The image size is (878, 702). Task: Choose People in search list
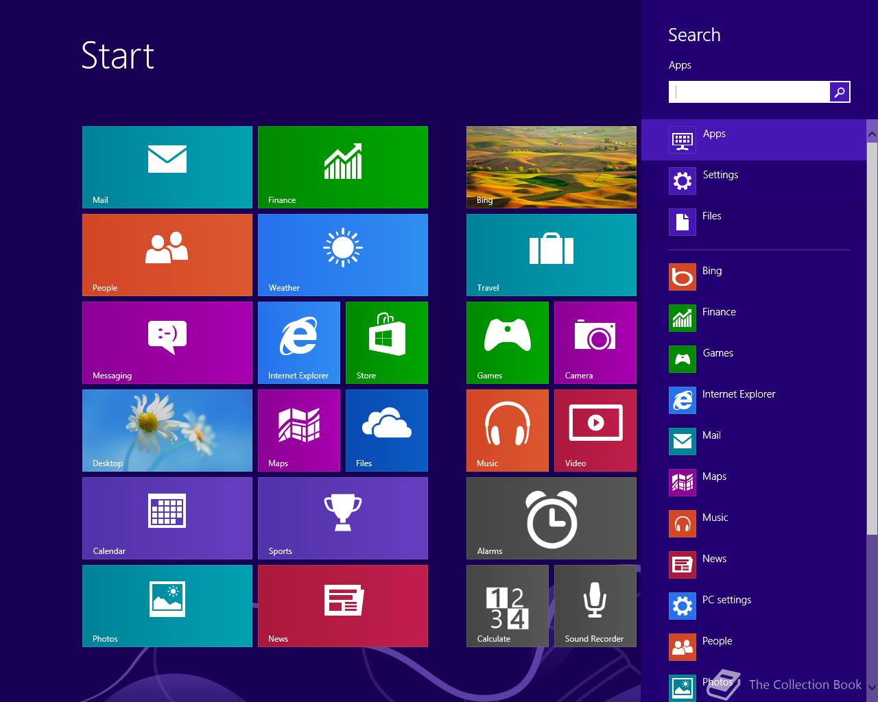click(754, 647)
